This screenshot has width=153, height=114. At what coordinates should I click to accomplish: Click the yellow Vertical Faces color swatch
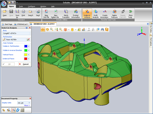[x=26, y=55]
